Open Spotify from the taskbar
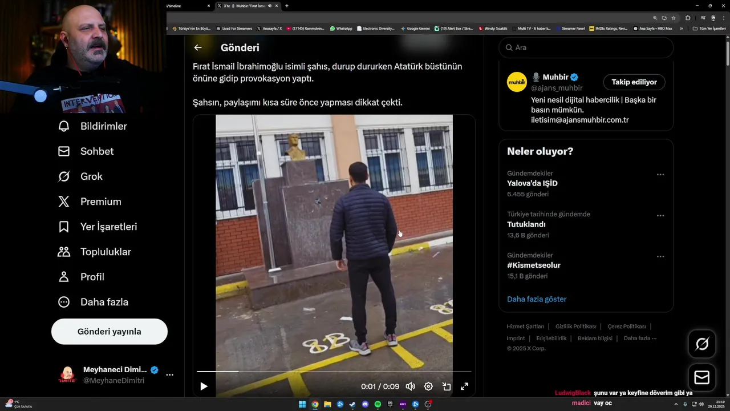This screenshot has width=730, height=411. pyautogui.click(x=378, y=405)
